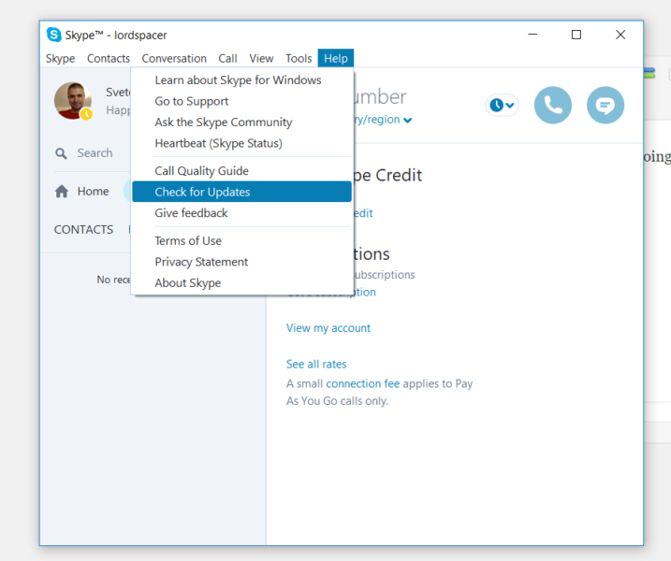The image size is (671, 561).
Task: Open Call Quality Guide
Action: 241,170
